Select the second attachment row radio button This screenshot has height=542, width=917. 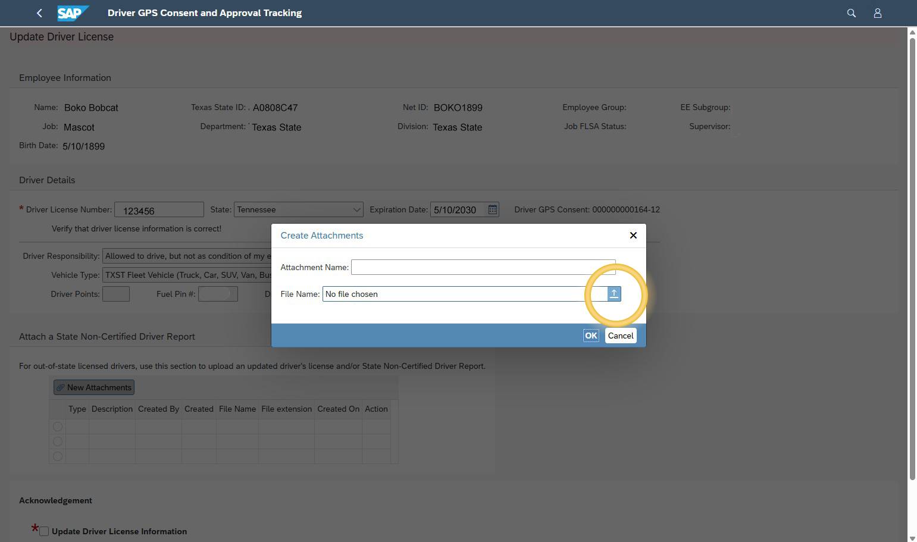coord(57,441)
